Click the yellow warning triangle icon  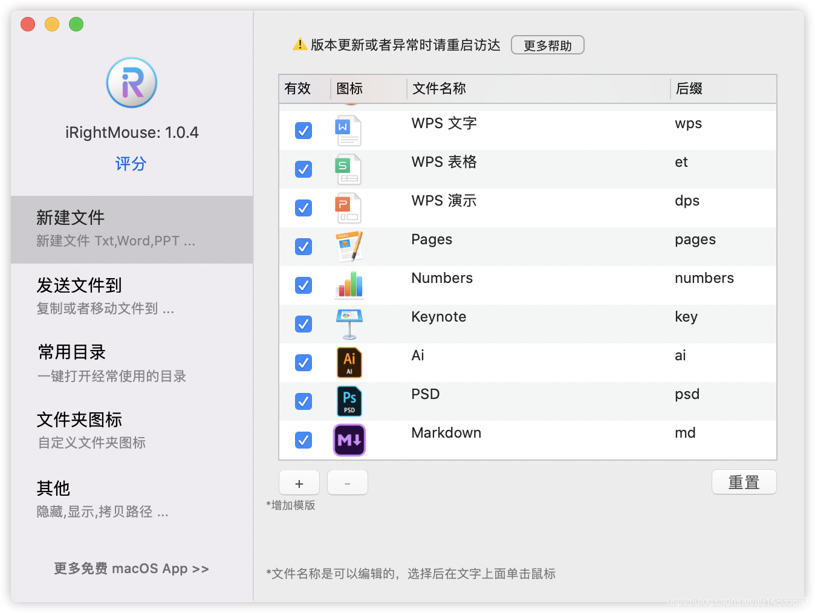pos(300,44)
